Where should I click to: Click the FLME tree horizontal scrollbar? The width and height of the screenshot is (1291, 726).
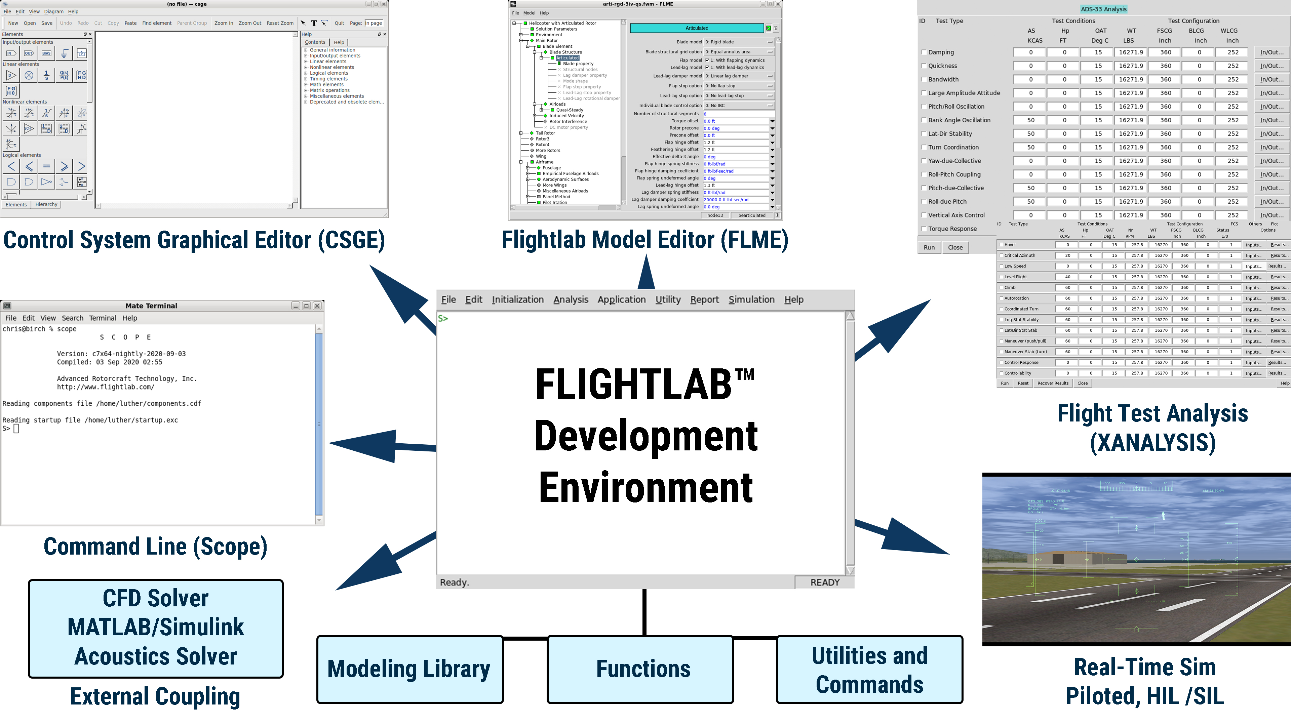click(x=566, y=207)
